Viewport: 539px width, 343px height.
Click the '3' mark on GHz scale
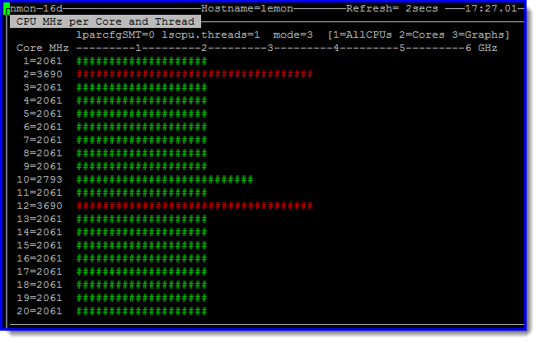(x=270, y=48)
